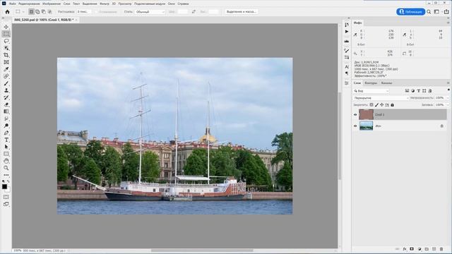
Task: Select the Path Selection arrow tool
Action: tap(6, 147)
